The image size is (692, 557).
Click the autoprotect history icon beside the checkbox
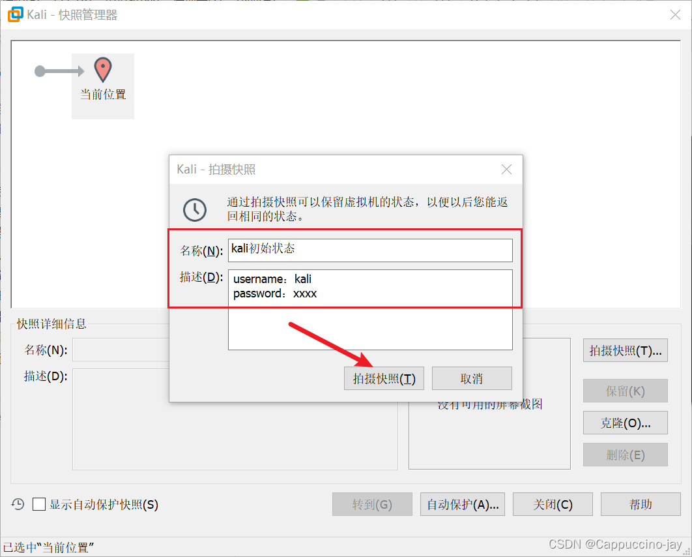tap(18, 504)
